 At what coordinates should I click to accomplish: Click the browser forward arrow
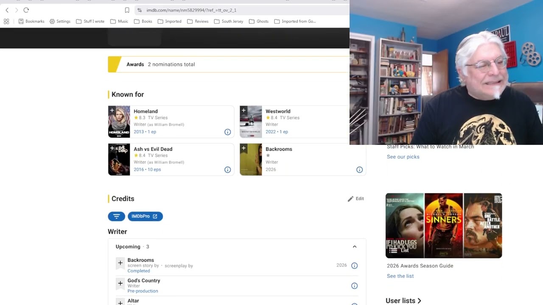click(17, 10)
